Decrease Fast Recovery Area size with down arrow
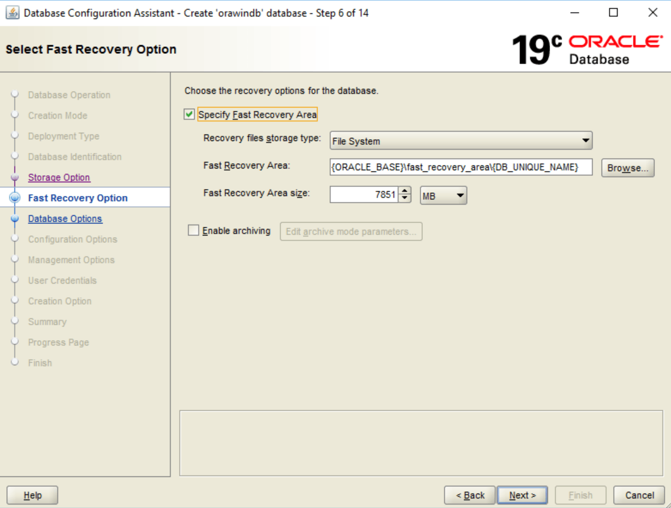The image size is (671, 508). coord(405,199)
